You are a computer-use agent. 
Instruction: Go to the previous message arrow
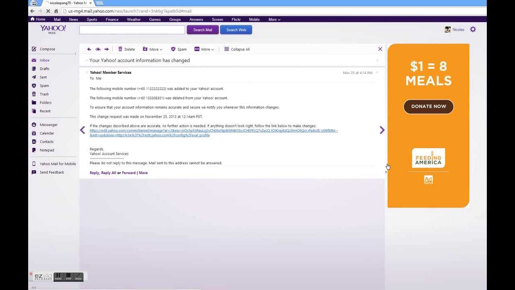coord(82,130)
